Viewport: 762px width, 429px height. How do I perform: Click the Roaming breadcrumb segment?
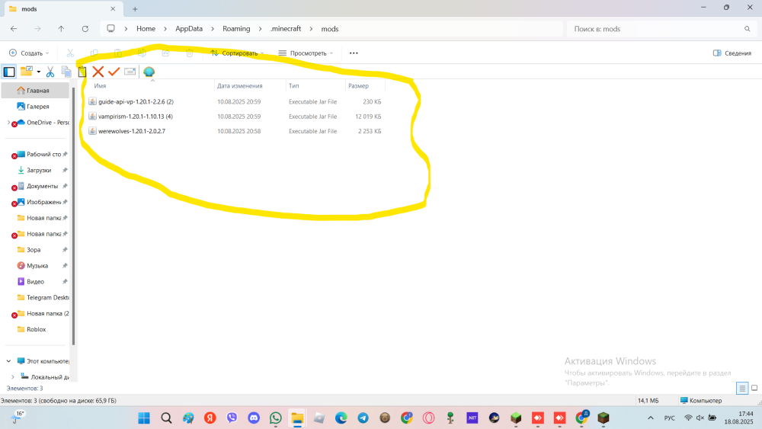[x=236, y=29]
